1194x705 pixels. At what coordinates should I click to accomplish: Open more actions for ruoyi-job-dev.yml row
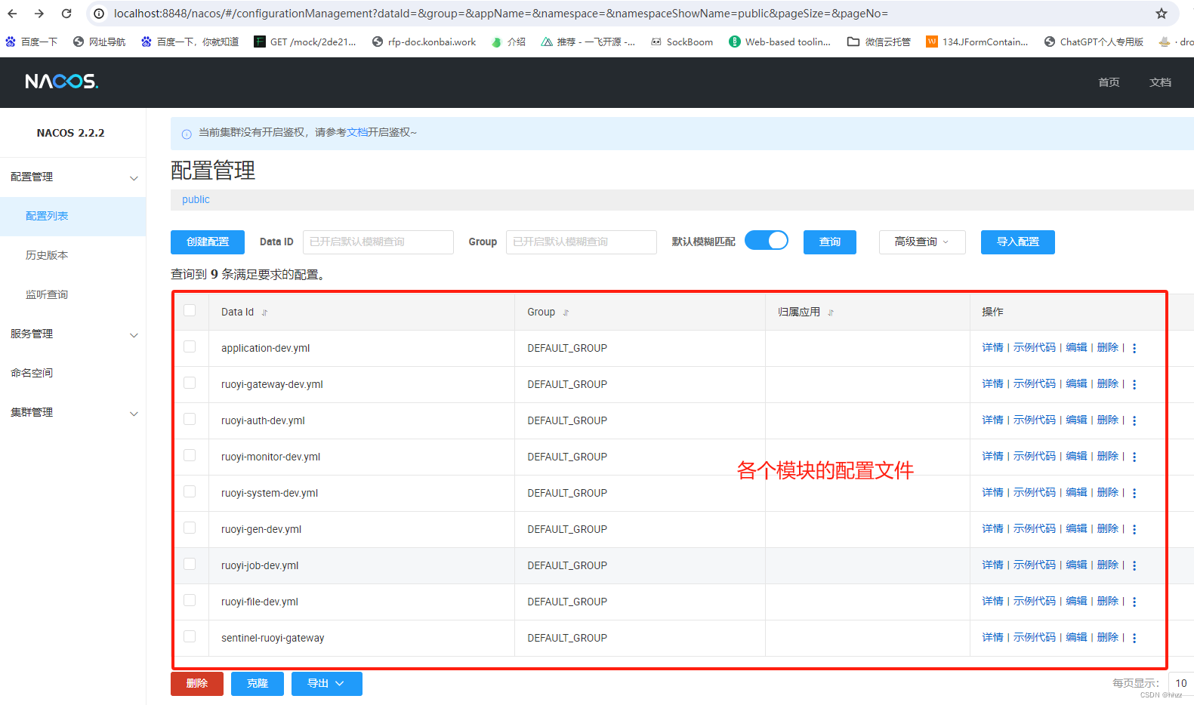coord(1134,565)
